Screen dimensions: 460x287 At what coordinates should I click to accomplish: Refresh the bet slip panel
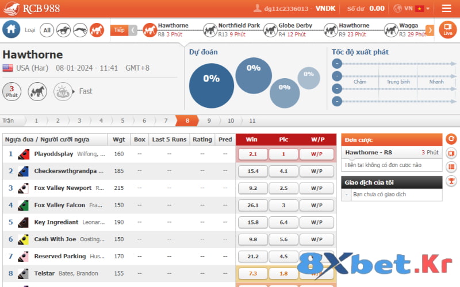451,139
